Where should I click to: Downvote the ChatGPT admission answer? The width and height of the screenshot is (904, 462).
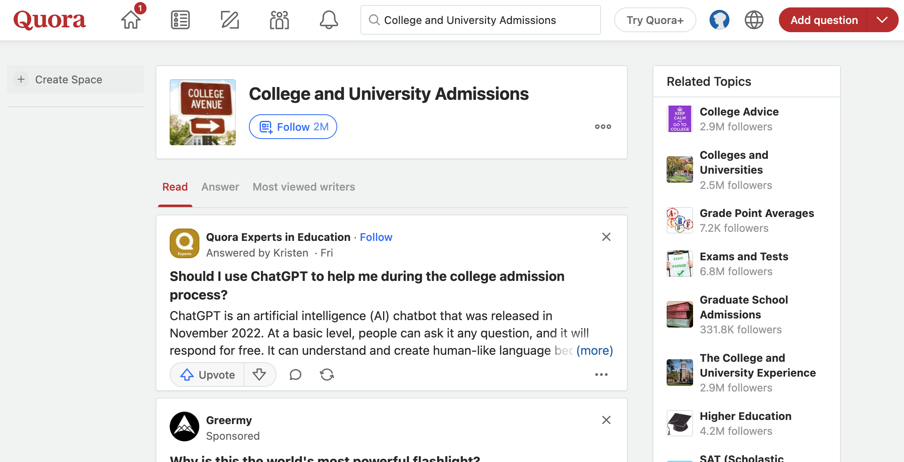click(x=259, y=375)
